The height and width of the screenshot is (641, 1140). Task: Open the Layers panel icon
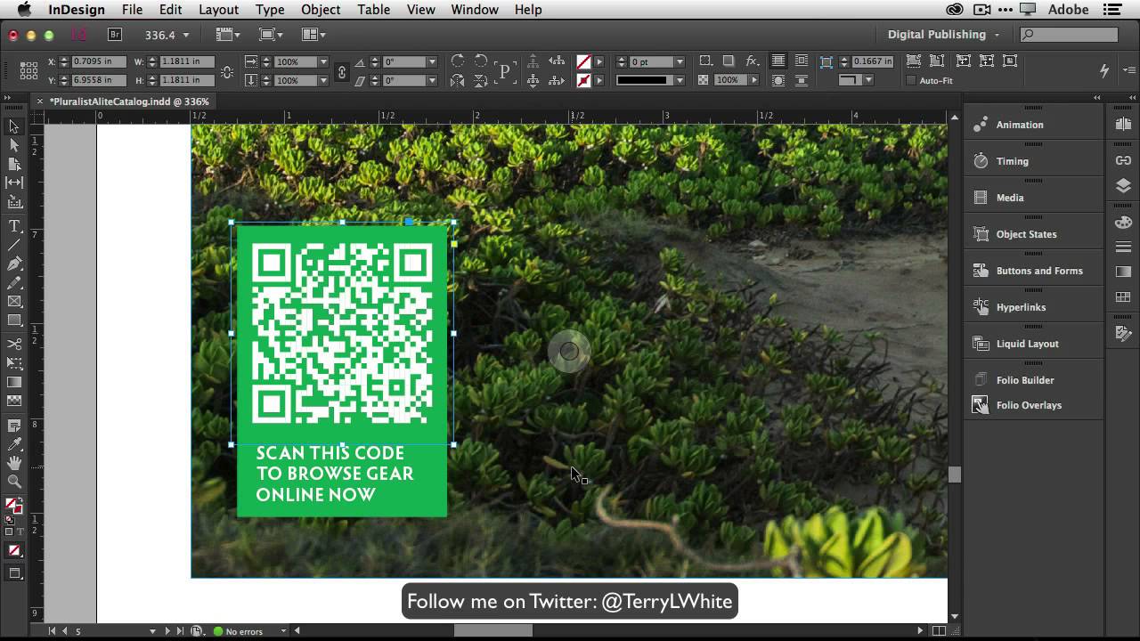pos(1123,186)
